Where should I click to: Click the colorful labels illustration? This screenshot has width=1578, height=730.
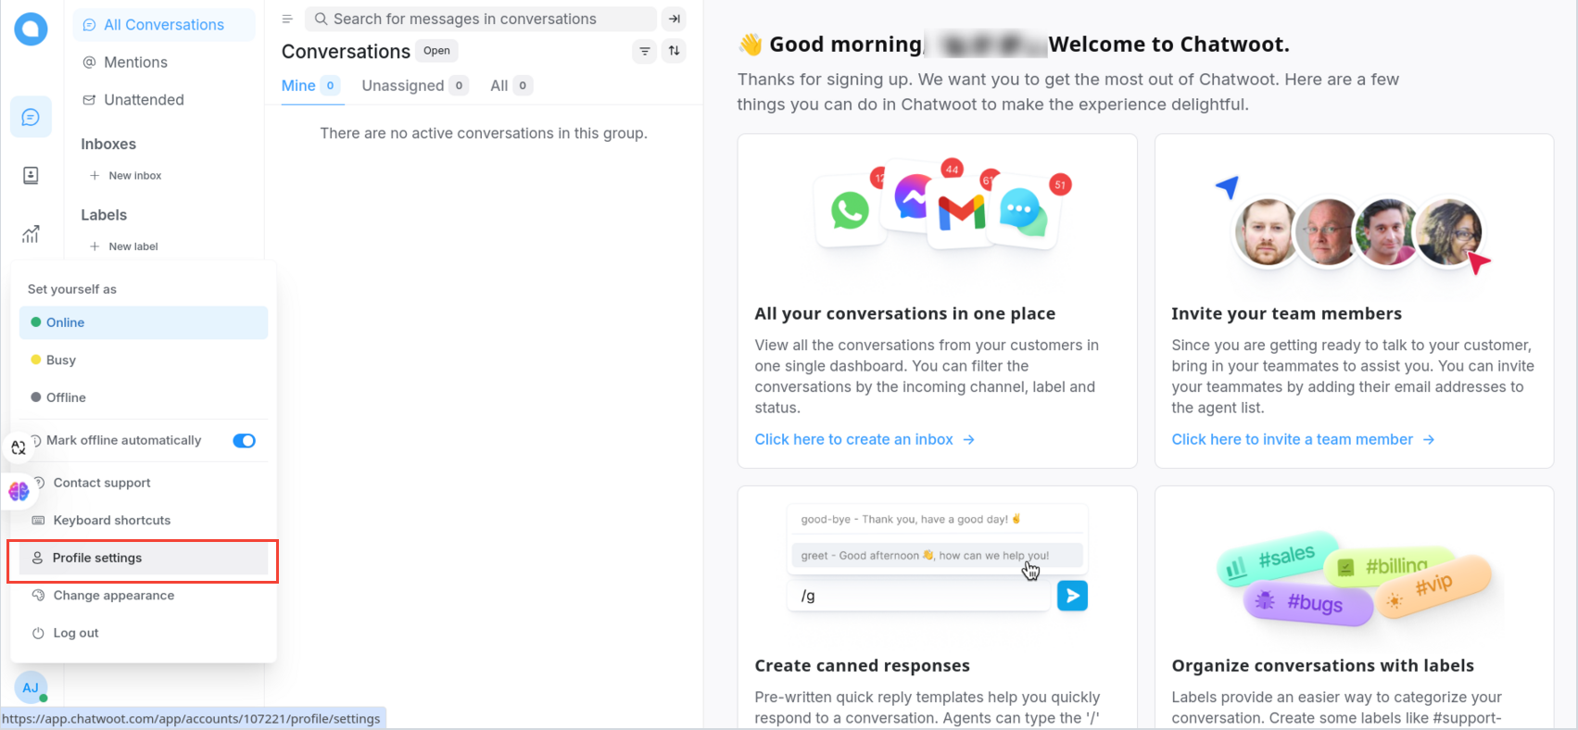click(x=1354, y=579)
